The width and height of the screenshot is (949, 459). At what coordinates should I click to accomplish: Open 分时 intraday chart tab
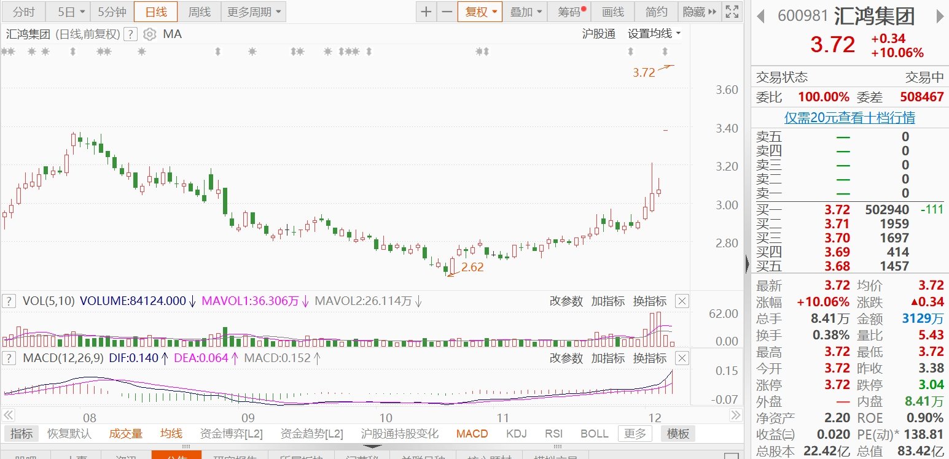(23, 12)
